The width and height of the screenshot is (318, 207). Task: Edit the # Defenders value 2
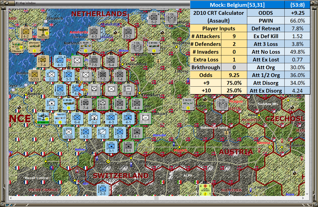(x=234, y=44)
